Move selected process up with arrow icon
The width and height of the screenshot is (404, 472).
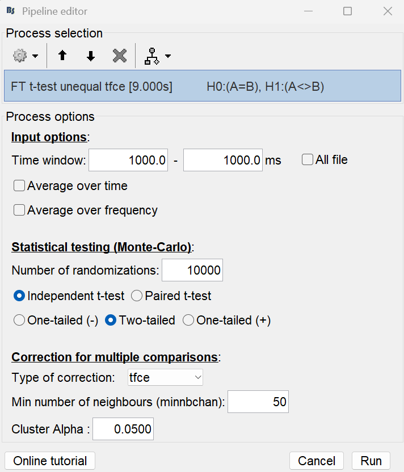click(62, 56)
